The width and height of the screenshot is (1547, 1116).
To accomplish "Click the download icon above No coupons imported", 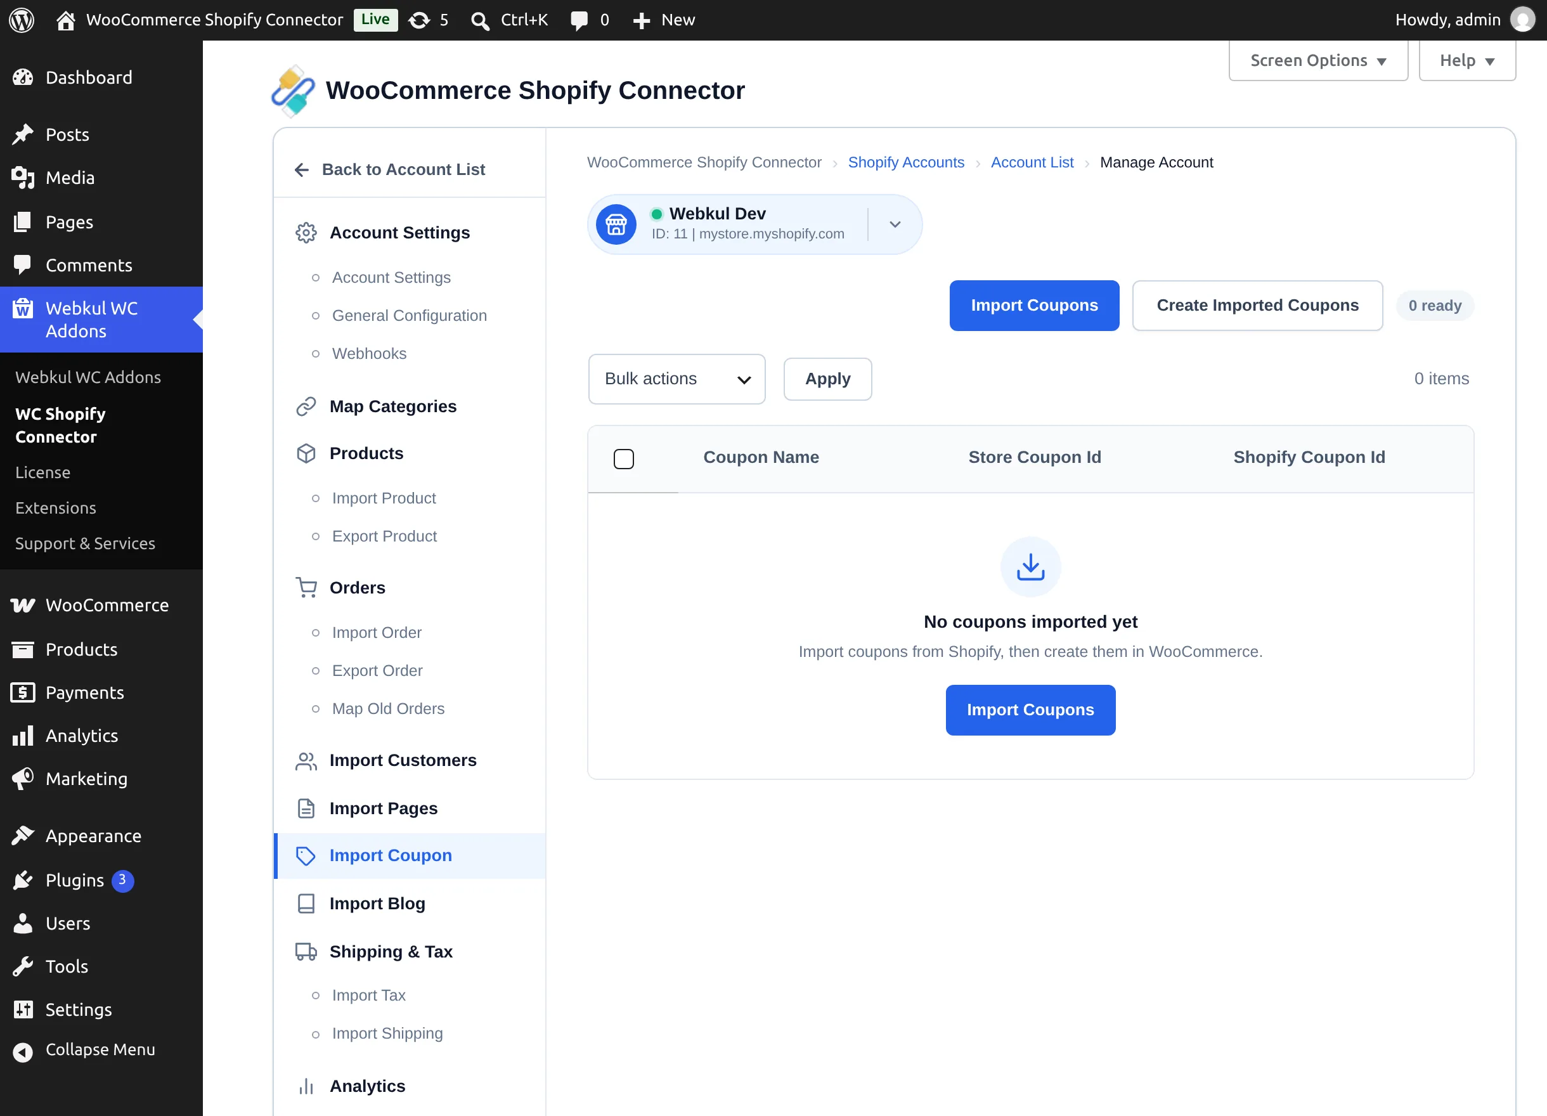I will pos(1031,567).
